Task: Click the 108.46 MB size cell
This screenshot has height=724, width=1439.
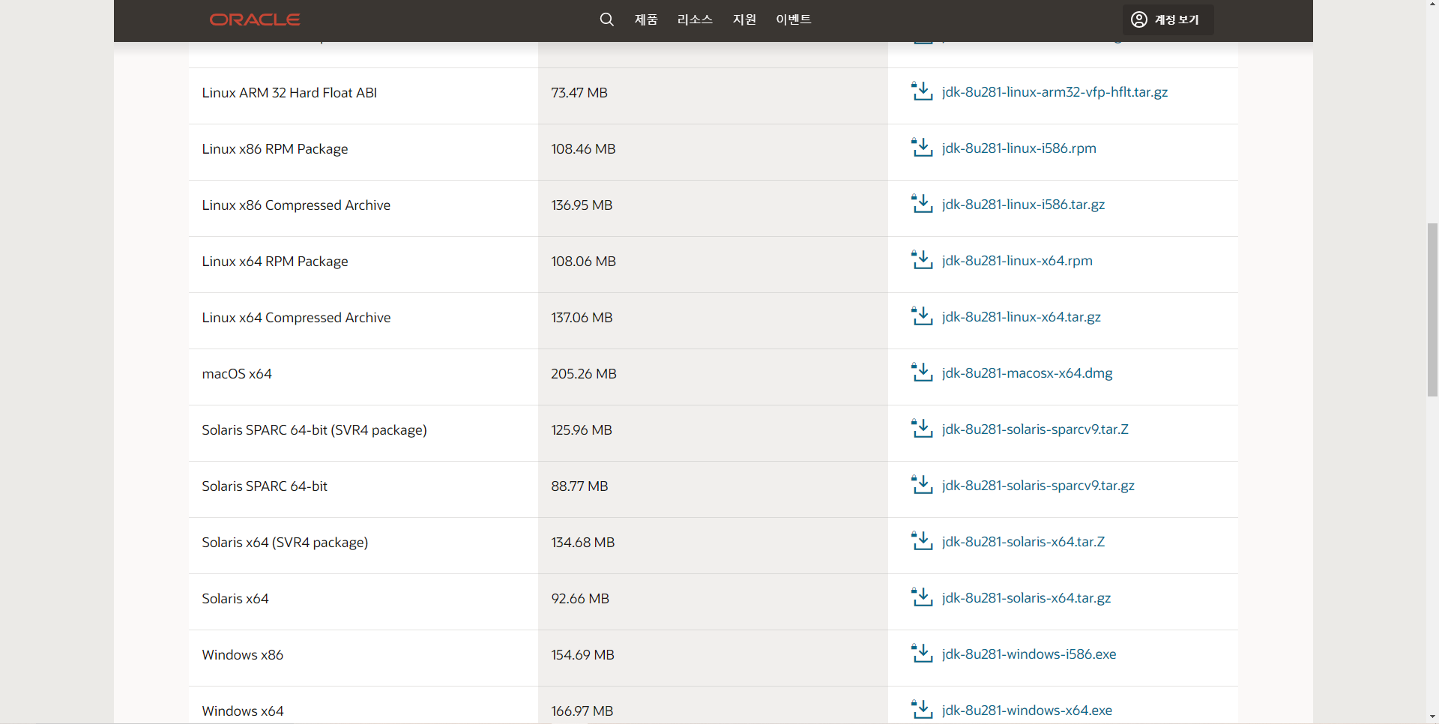Action: click(x=713, y=152)
